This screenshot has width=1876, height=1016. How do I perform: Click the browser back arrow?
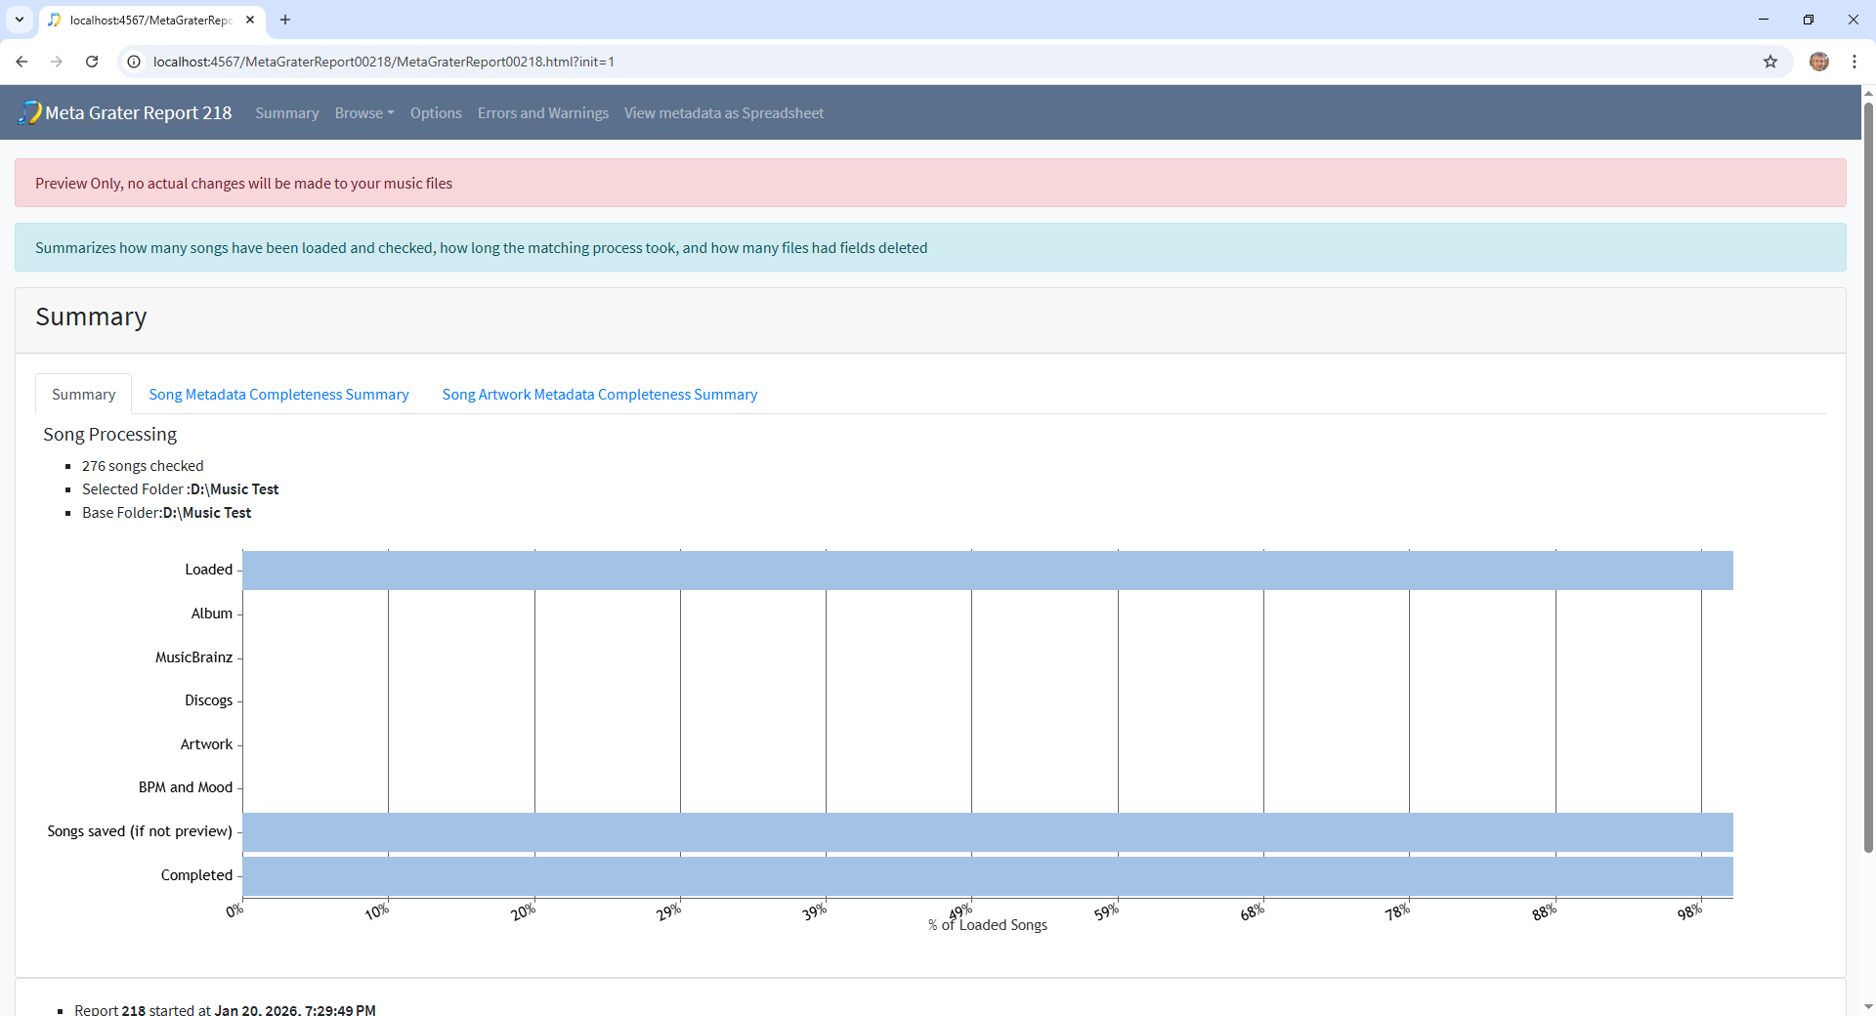tap(21, 62)
